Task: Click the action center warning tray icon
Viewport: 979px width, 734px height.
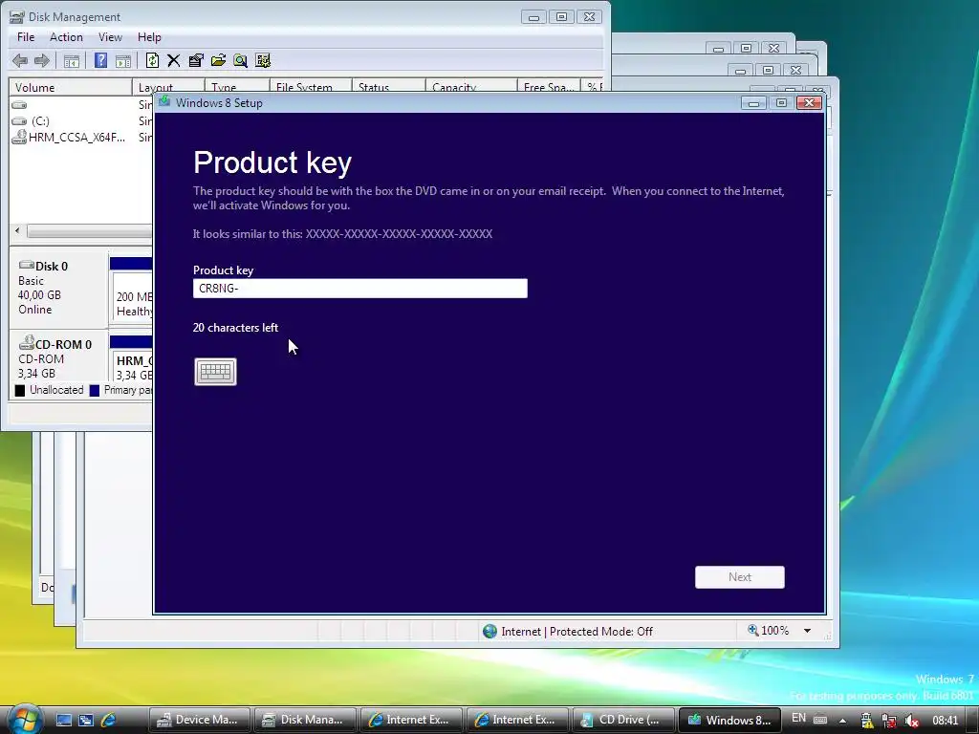Action: coord(866,721)
